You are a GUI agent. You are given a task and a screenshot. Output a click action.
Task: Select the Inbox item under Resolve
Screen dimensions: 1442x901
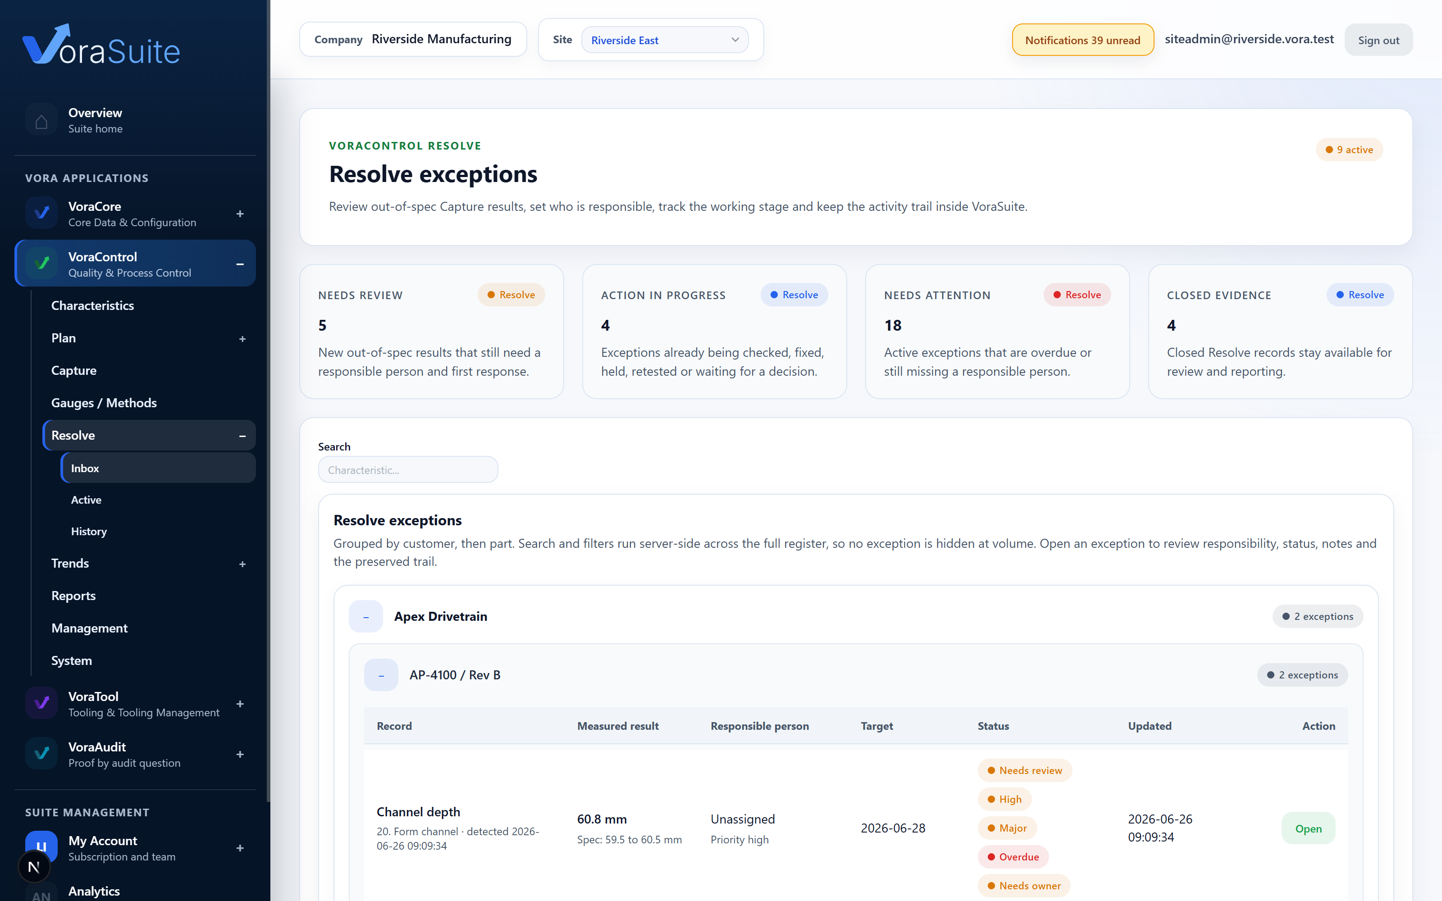click(158, 468)
